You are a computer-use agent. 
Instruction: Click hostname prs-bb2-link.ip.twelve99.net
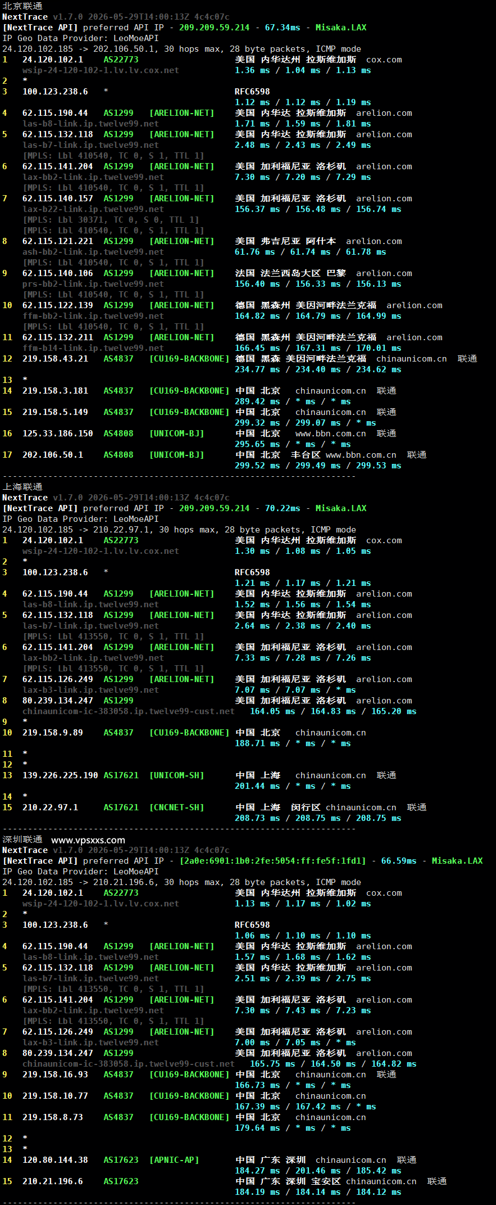pos(93,284)
